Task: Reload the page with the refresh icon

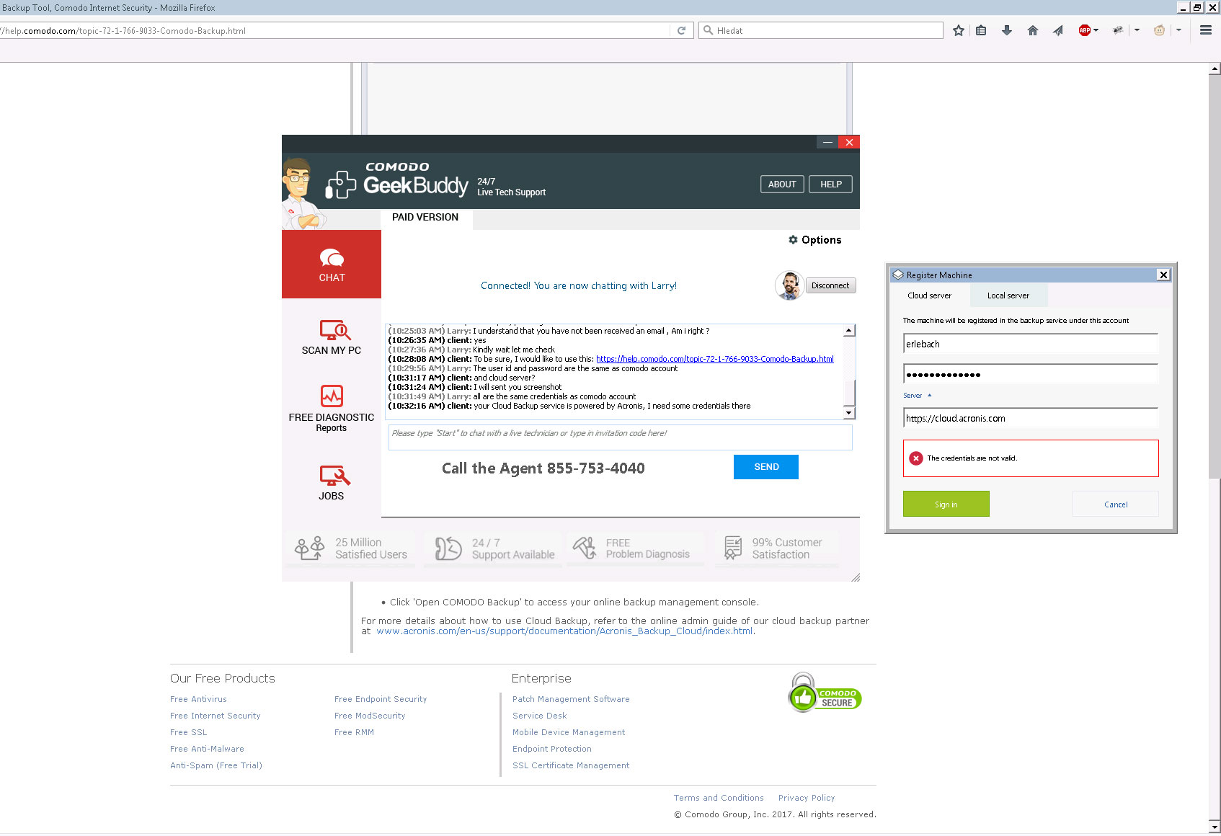Action: pos(681,30)
